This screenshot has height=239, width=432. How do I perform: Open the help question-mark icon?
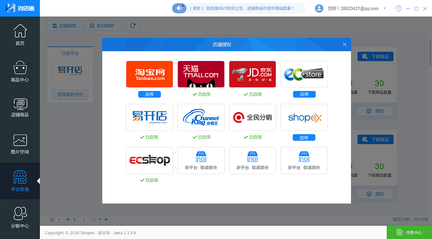(398, 8)
